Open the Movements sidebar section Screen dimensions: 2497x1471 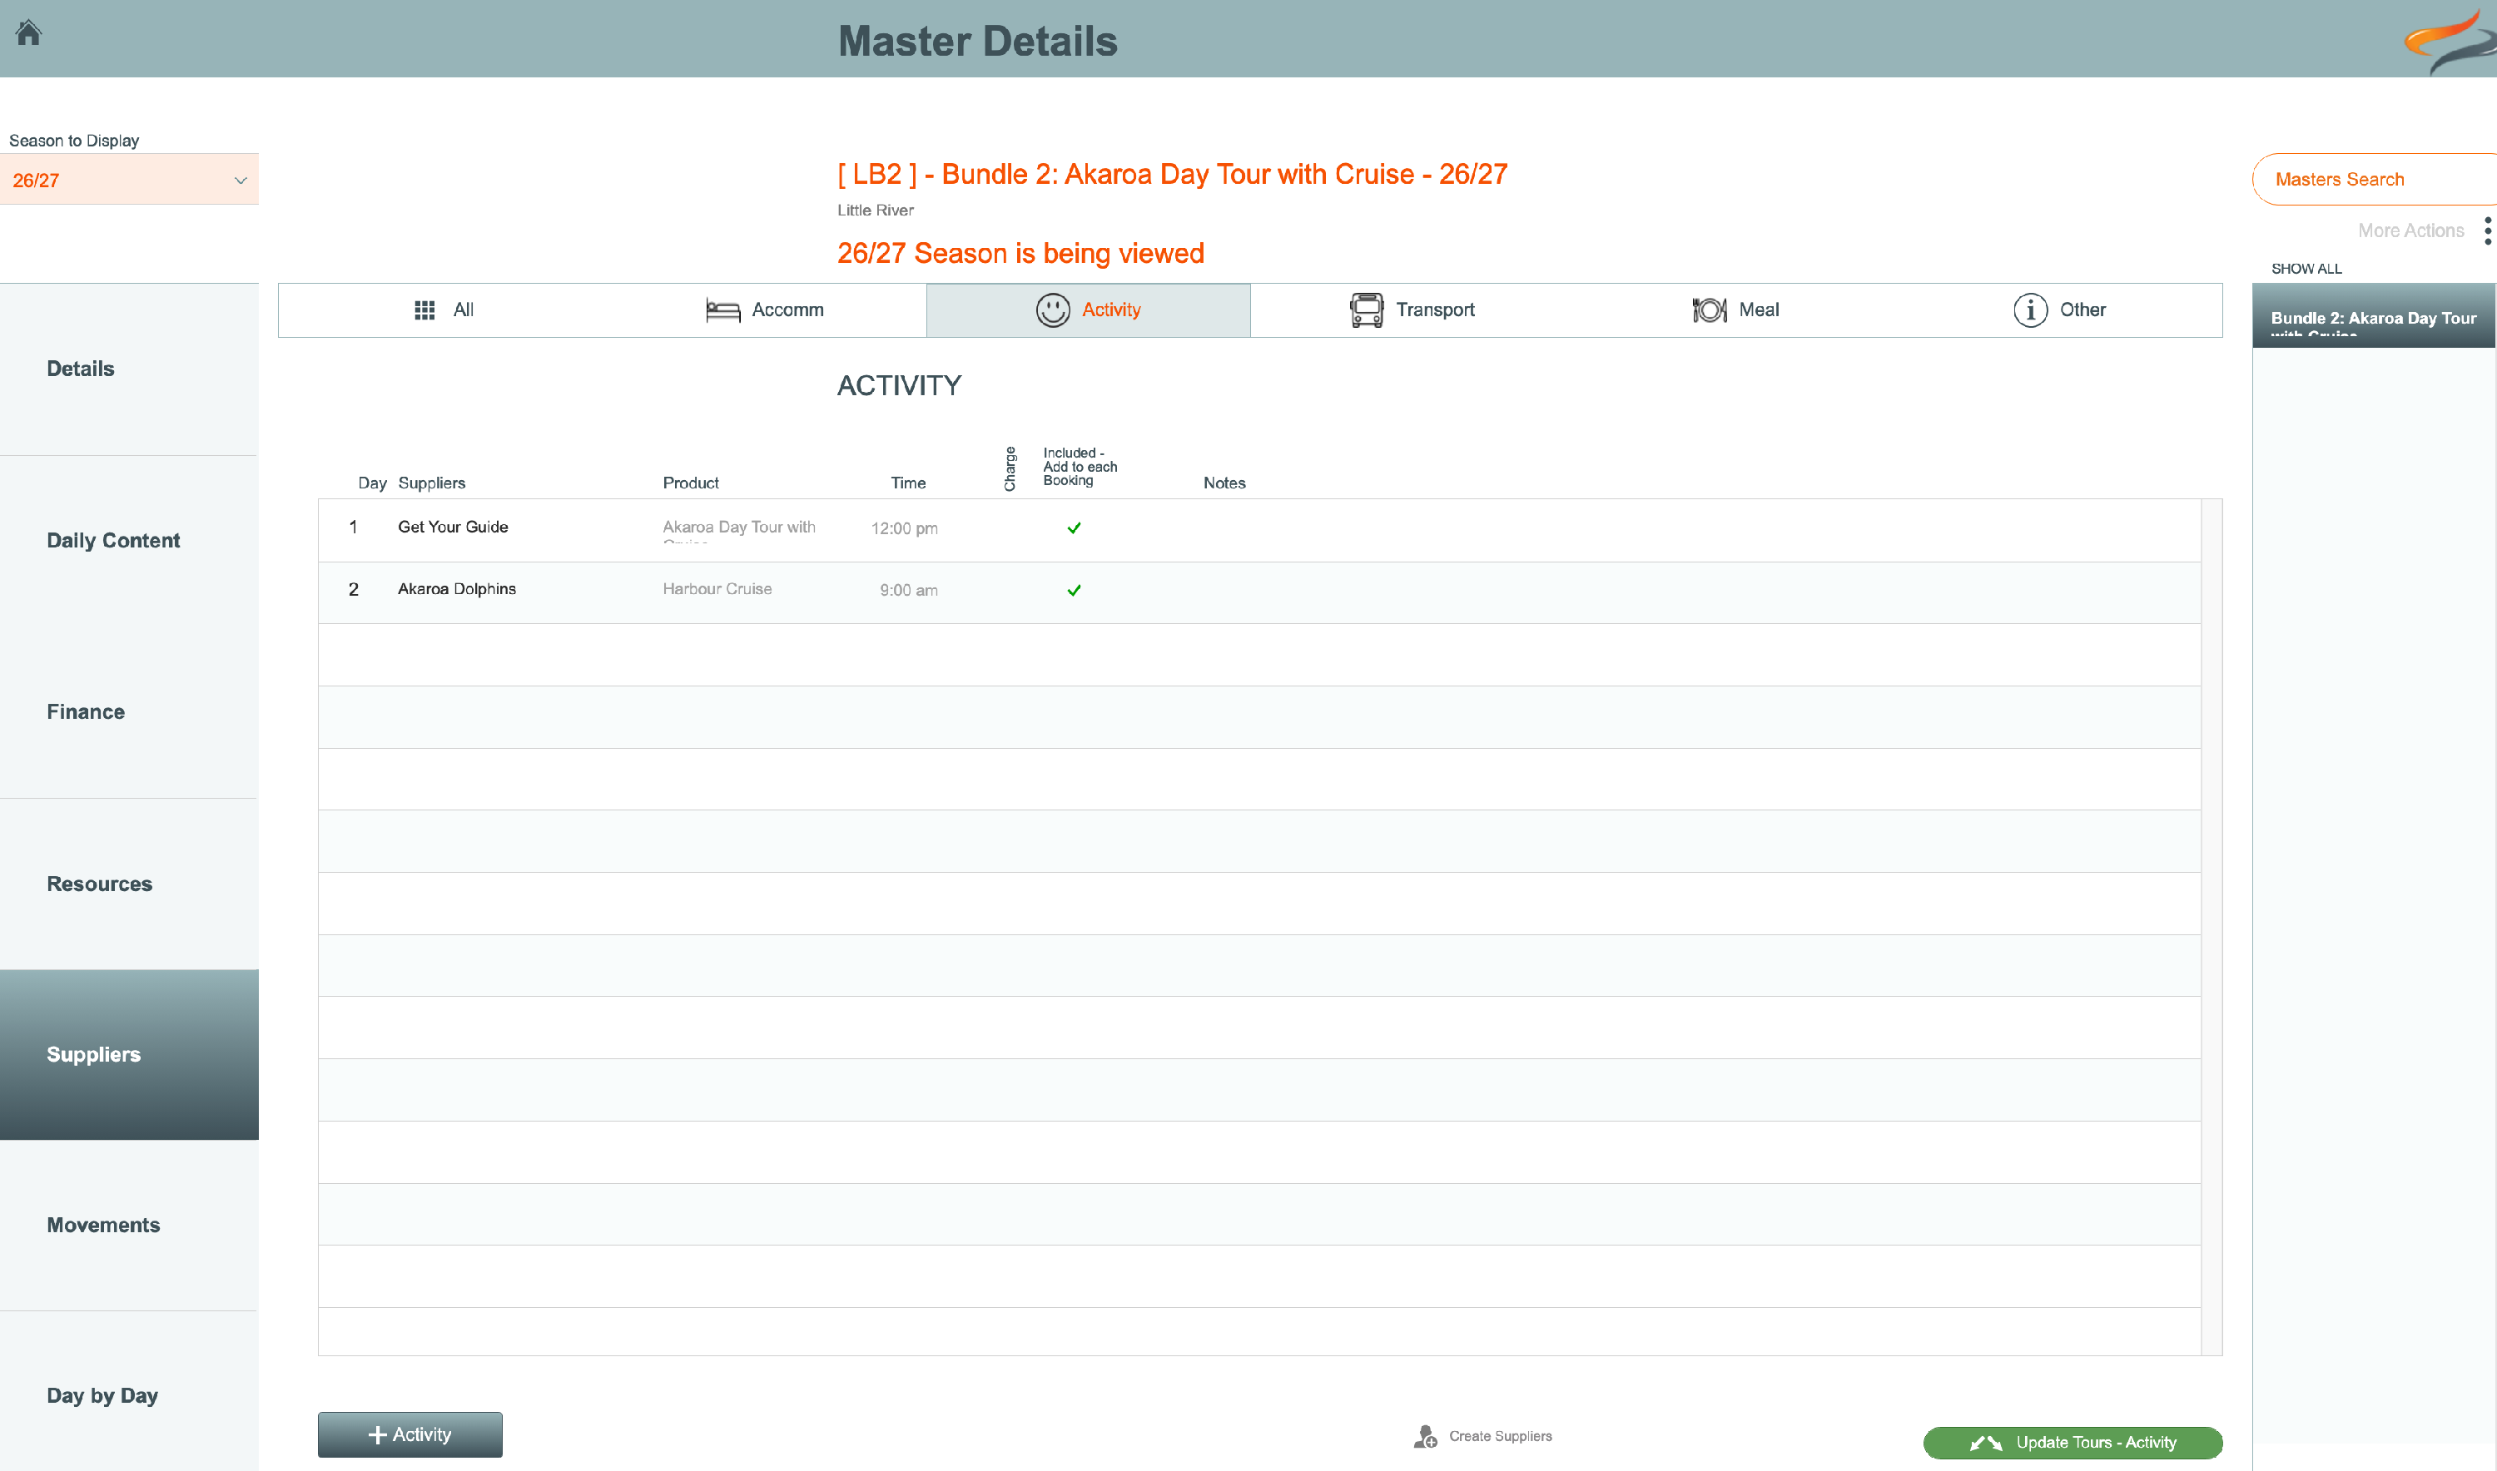pos(129,1226)
